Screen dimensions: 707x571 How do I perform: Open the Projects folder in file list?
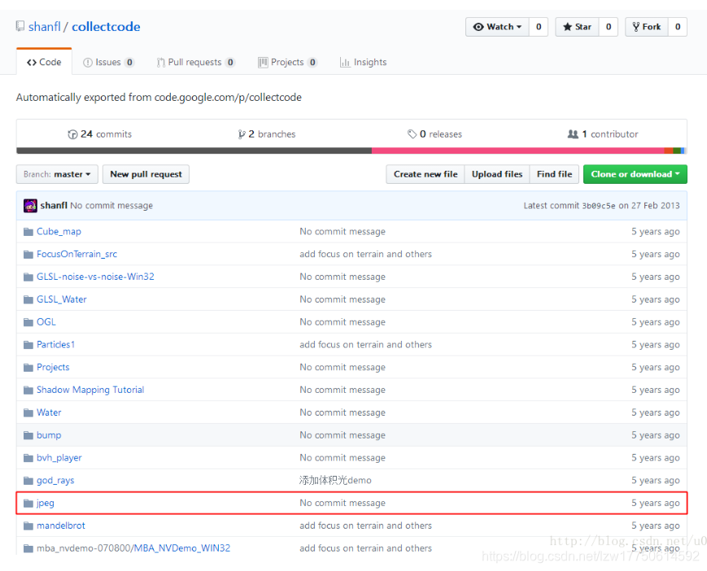[53, 368]
